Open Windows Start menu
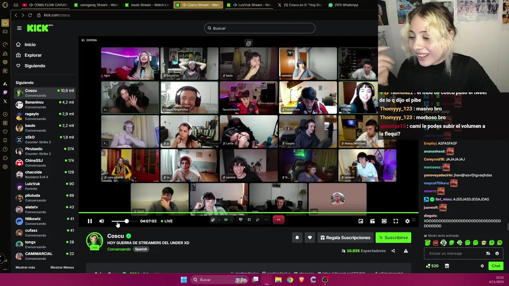This screenshot has height=286, width=509. click(184, 280)
